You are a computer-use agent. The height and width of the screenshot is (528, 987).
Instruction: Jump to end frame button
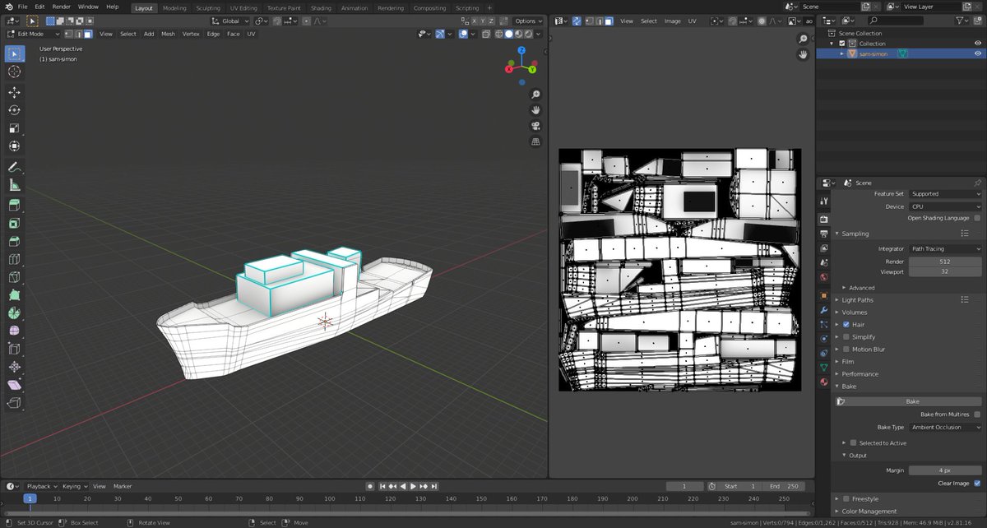434,486
